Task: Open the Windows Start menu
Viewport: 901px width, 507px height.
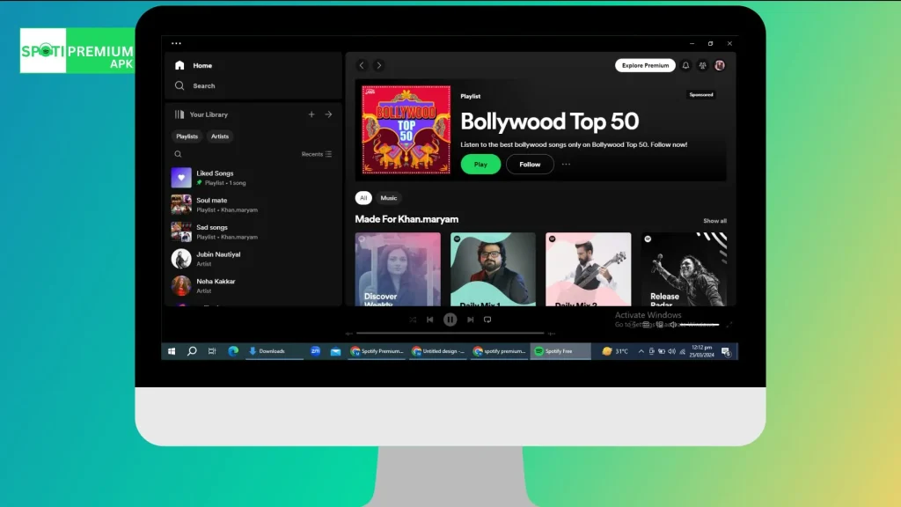Action: tap(172, 351)
